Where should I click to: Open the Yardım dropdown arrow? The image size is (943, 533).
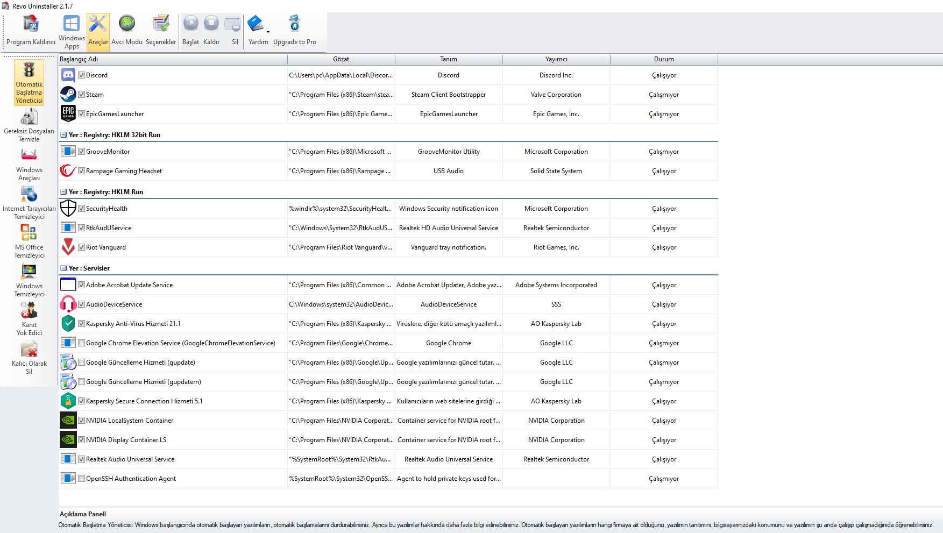coord(268,32)
